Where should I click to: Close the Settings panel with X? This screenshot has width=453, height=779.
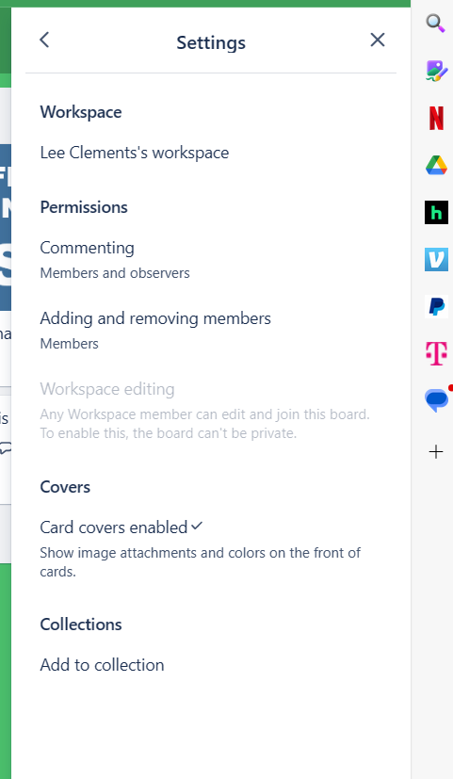378,40
